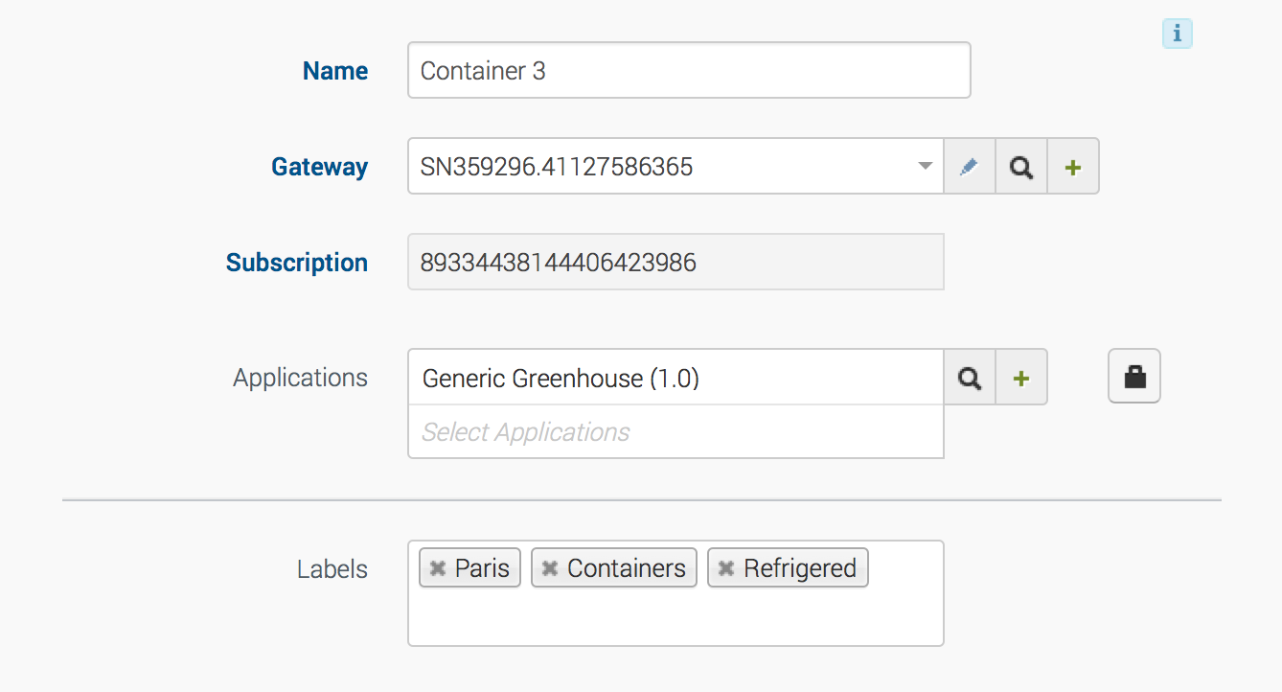Search gateways using the magnifier icon

[1021, 167]
